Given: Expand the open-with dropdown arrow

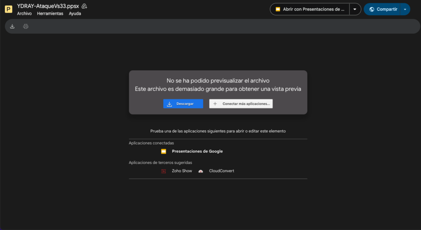Looking at the screenshot, I should (x=355, y=9).
